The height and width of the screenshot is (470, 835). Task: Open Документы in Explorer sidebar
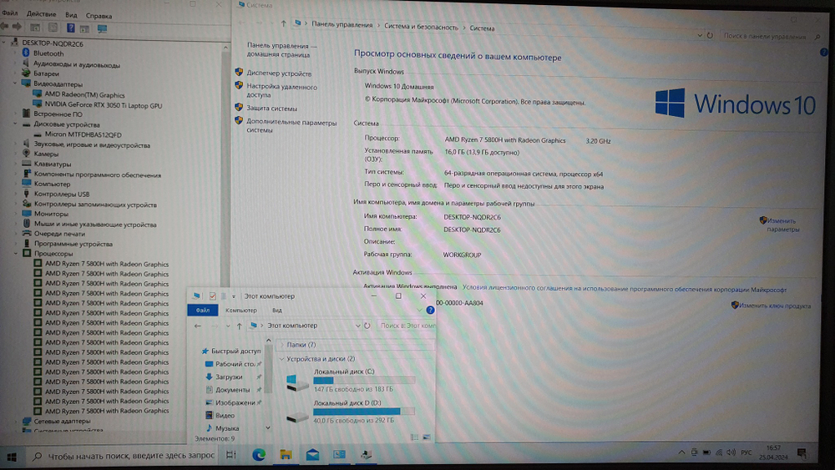click(x=232, y=390)
